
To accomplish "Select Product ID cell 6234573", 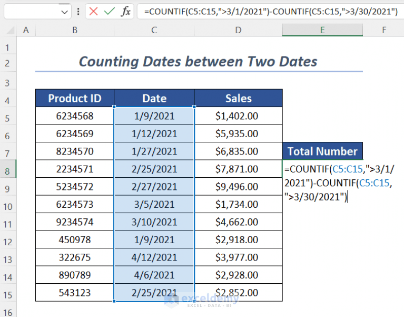I will tap(75, 204).
